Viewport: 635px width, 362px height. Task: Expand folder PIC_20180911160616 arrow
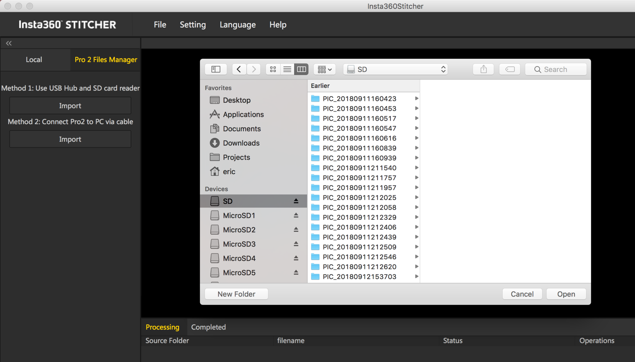coord(417,138)
